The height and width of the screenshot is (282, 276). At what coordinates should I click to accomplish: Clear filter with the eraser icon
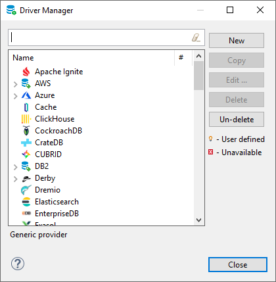(x=196, y=37)
